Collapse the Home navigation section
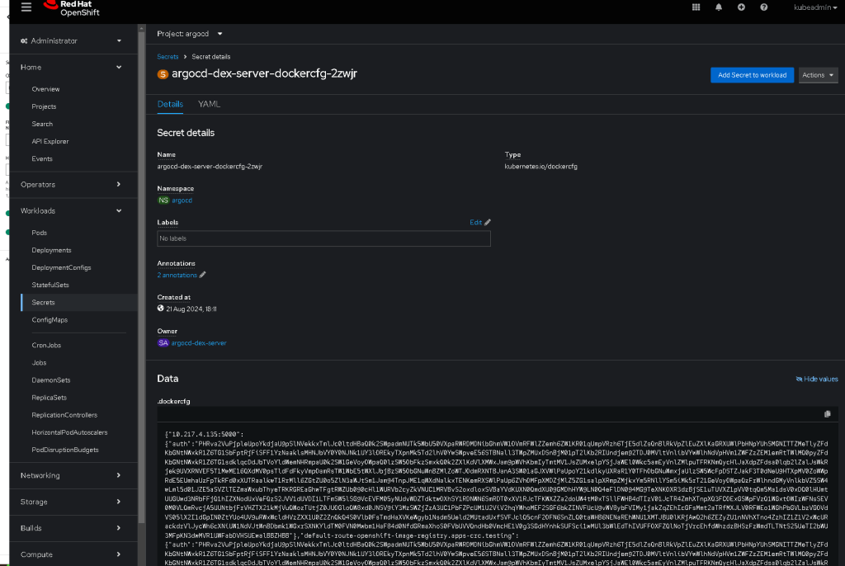Image resolution: width=845 pixels, height=566 pixels. [71, 68]
